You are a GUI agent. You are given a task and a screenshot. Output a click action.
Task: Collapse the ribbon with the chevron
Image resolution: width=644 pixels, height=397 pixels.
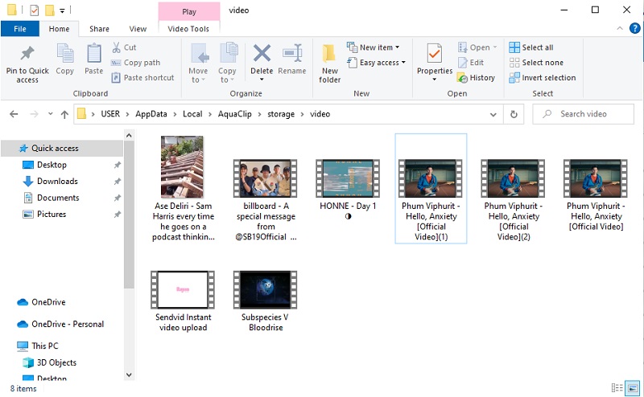click(x=620, y=28)
